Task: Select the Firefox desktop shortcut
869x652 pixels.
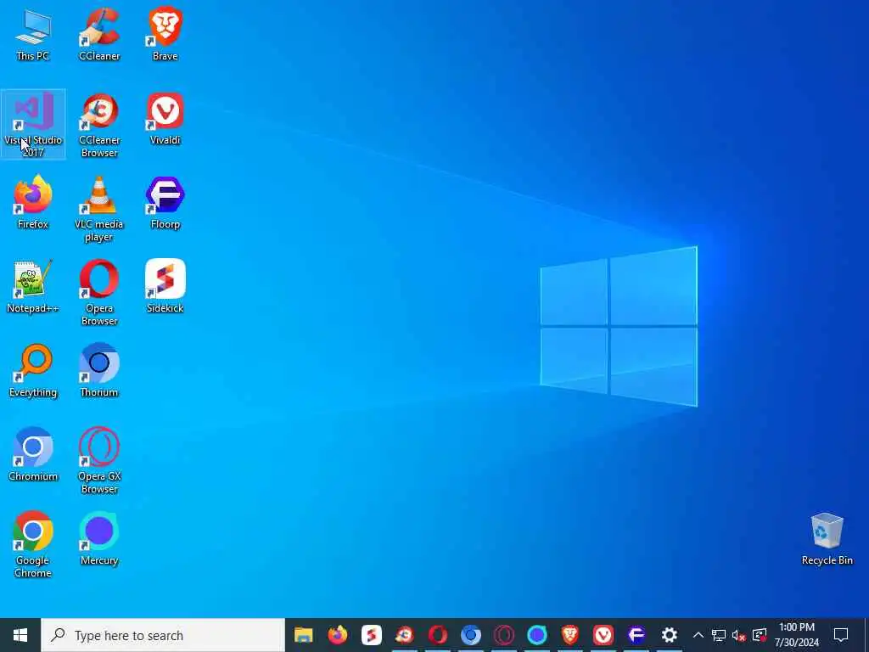Action: tap(33, 202)
